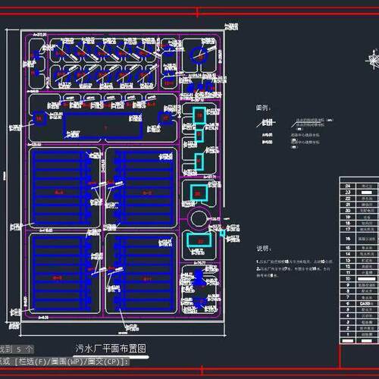Click the CASS cell in table row 6
The image size is (379, 379).
click(367, 303)
